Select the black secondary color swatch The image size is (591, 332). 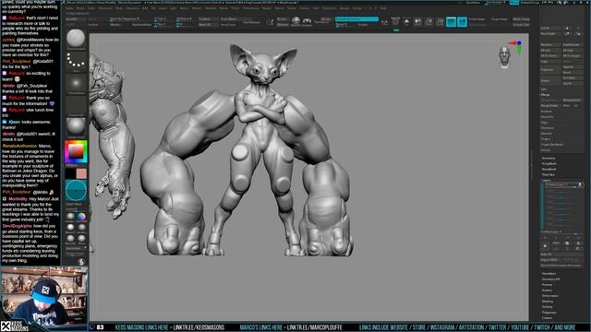[70, 173]
